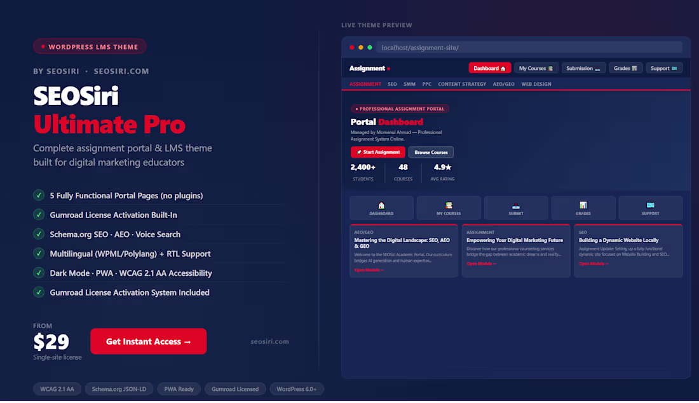Click the 48 courses stat
Viewport: 699px width, 403px height.
point(403,172)
